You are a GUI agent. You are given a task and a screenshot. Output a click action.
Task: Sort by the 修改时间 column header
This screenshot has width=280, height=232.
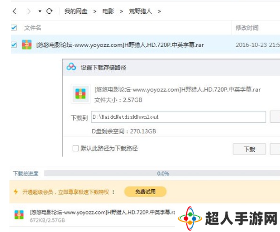coord(247,28)
